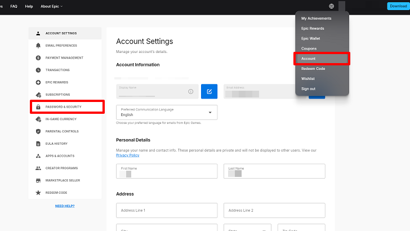Click the Last Name field
410x231 pixels.
(x=274, y=171)
